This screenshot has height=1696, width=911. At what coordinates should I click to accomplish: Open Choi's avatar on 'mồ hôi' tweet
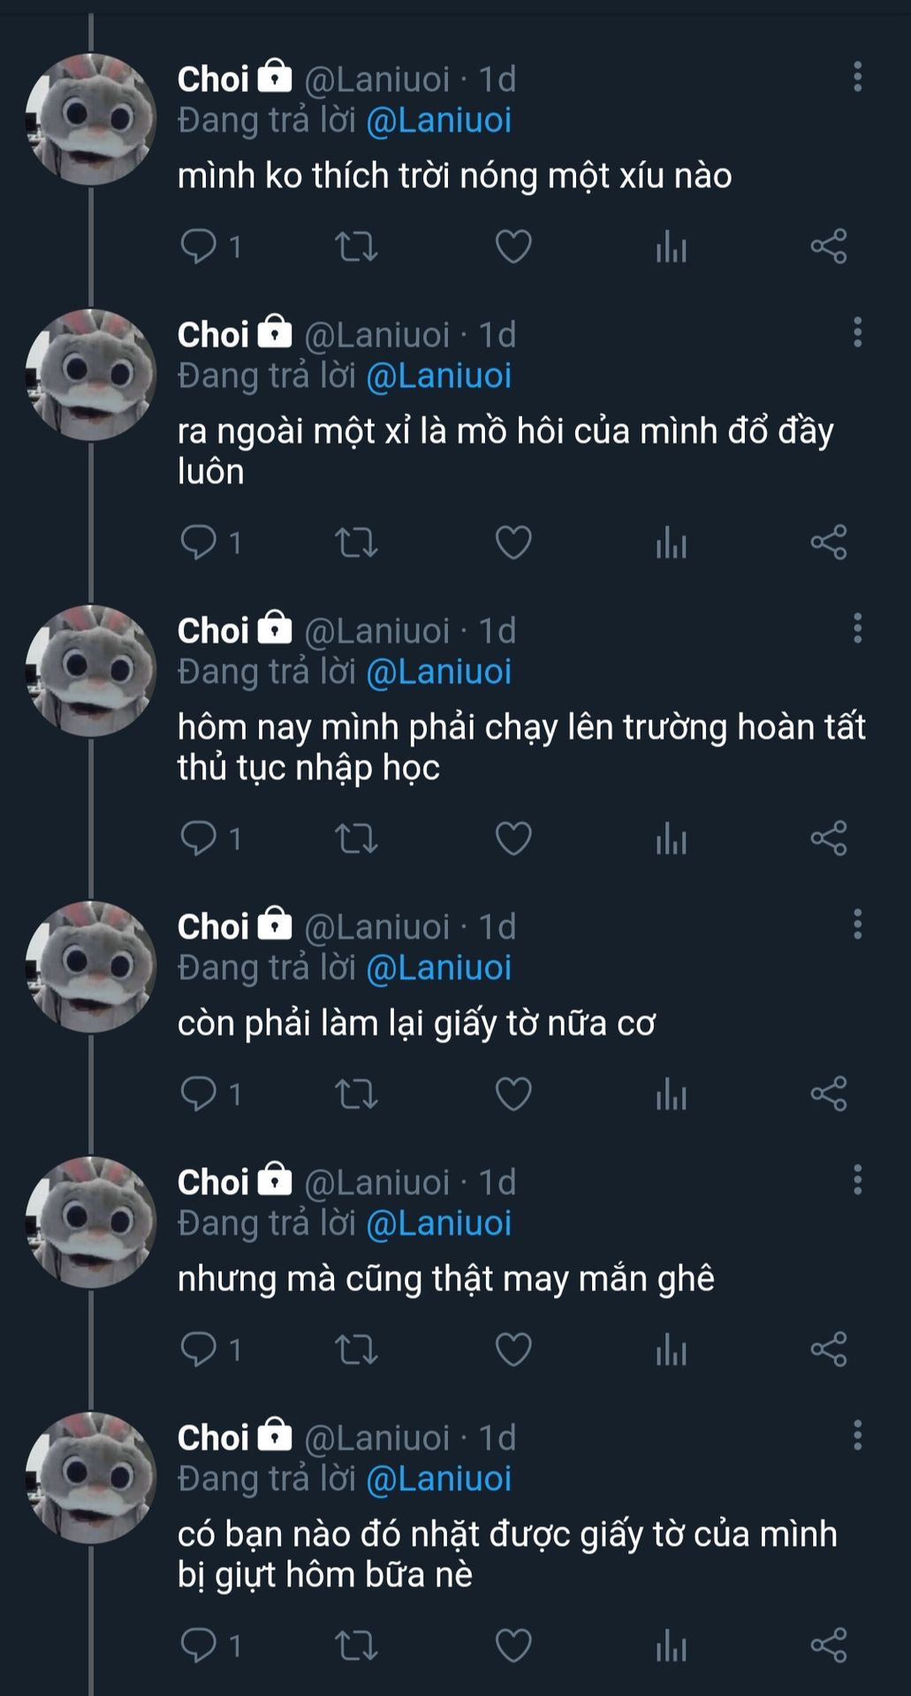(x=91, y=375)
